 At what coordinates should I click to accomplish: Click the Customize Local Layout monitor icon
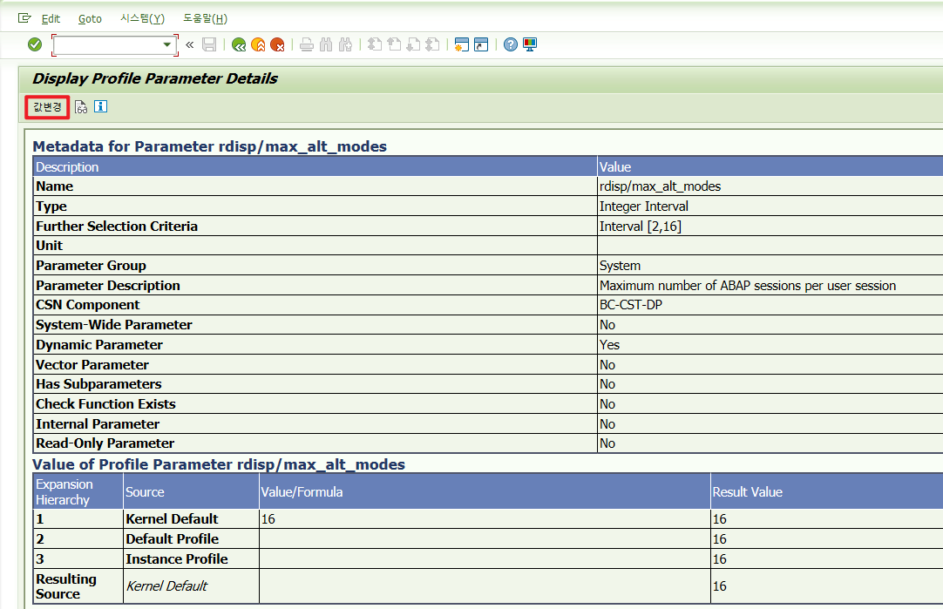(530, 44)
